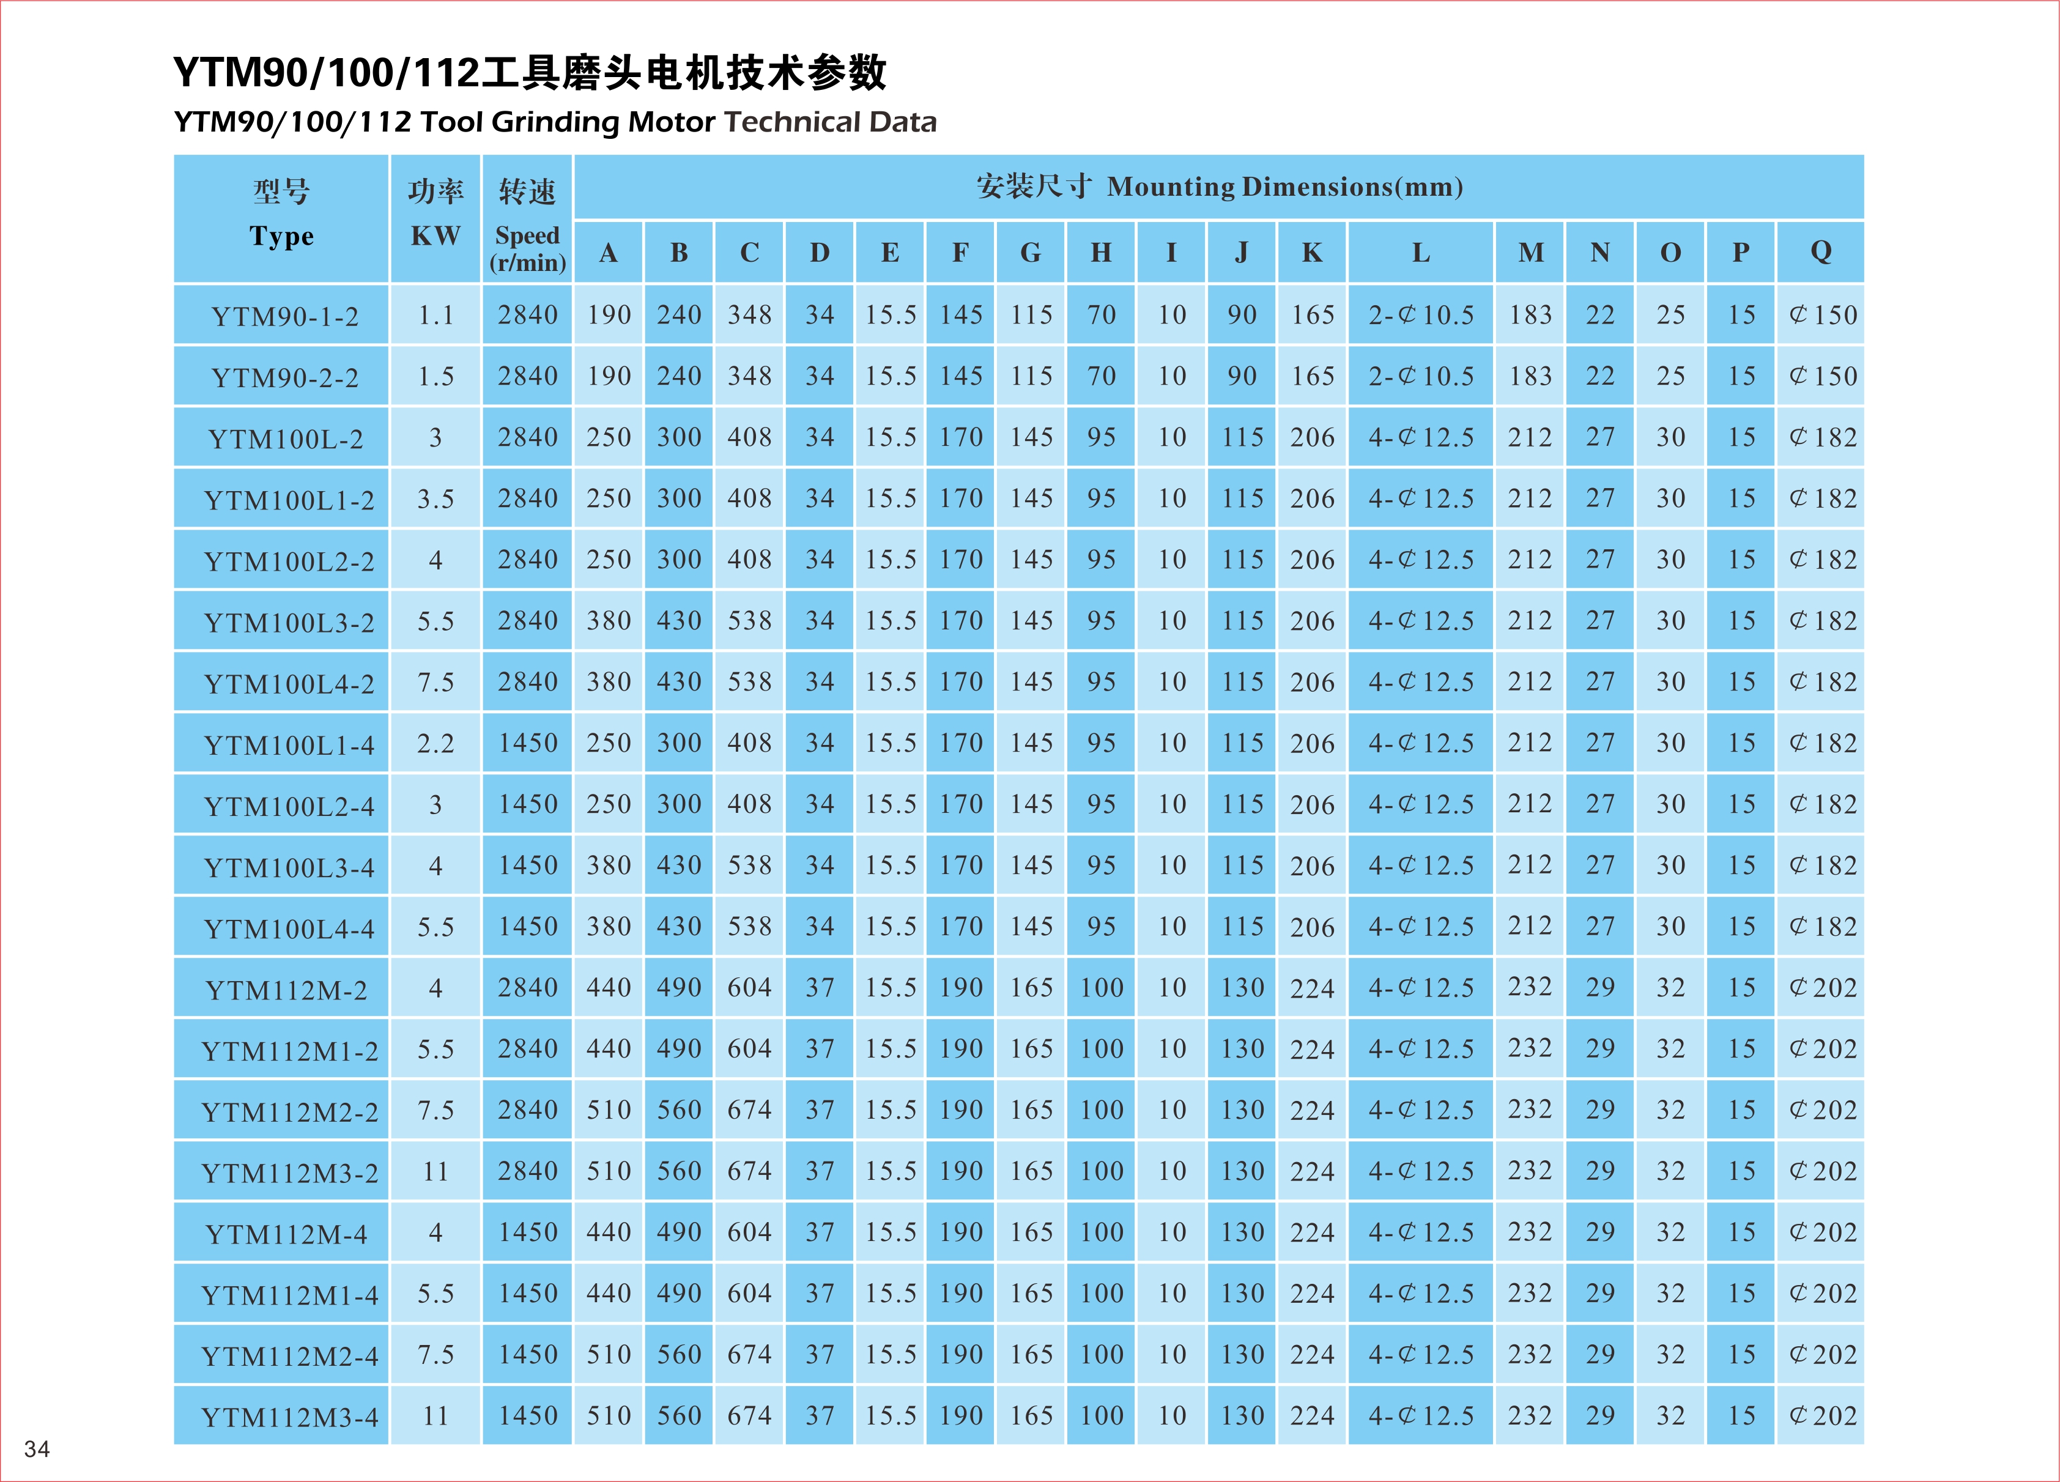Click the Chinese title YTM90/100/112工具磨头电机技术参数
2060x1482 pixels.
point(530,73)
